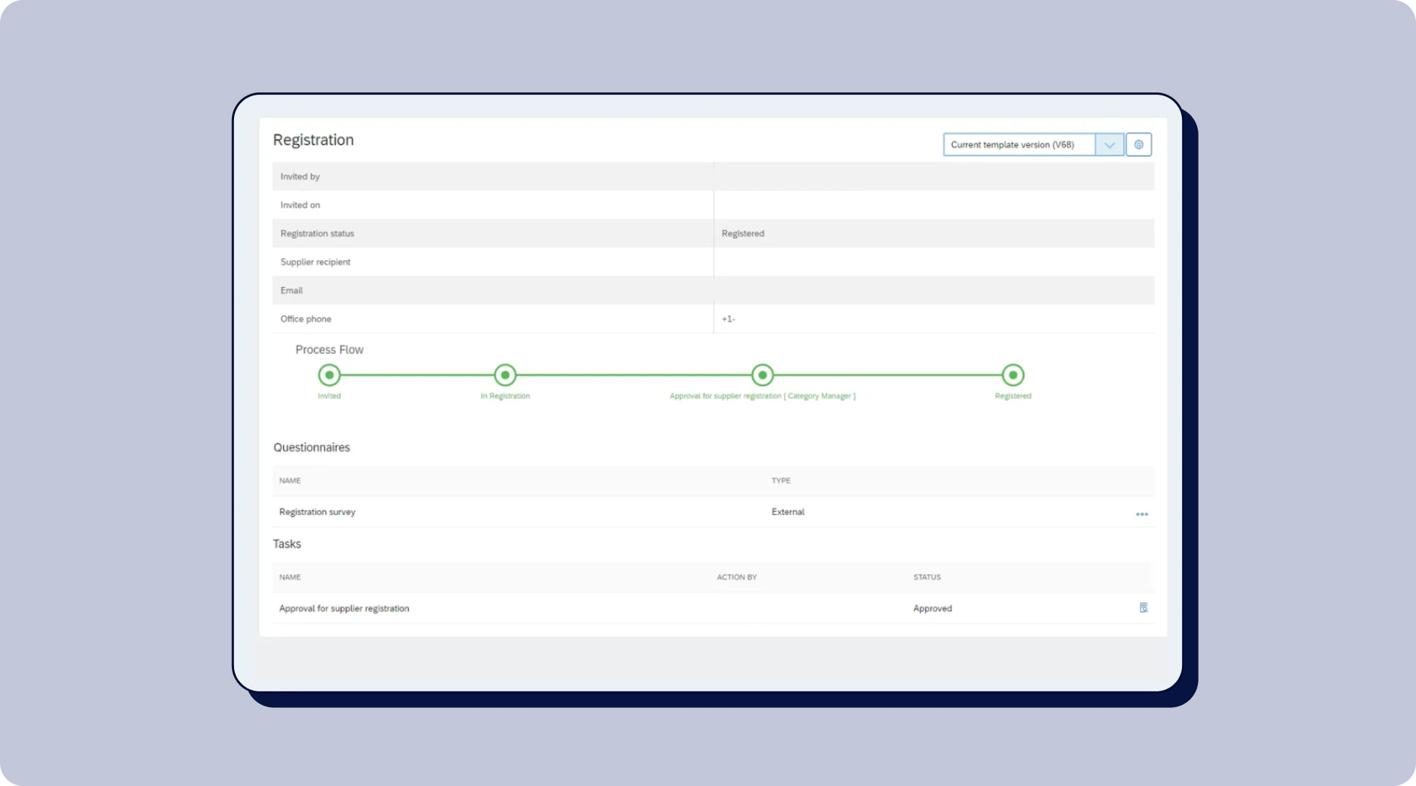Select the Invited process flow node

pos(329,375)
